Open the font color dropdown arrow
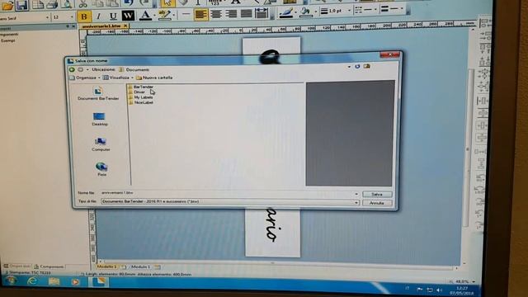This screenshot has width=528, height=297. (x=154, y=15)
